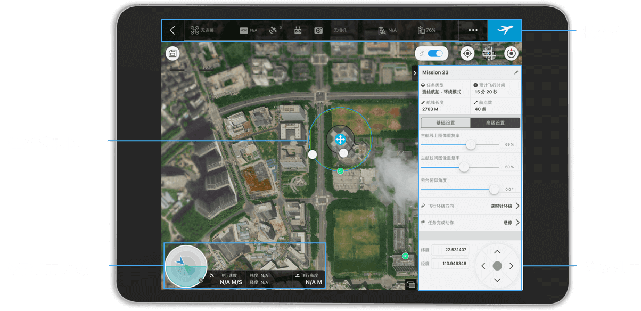Screen dimensions: 641x311
Task: Click the center-on-location target icon
Action: click(467, 53)
